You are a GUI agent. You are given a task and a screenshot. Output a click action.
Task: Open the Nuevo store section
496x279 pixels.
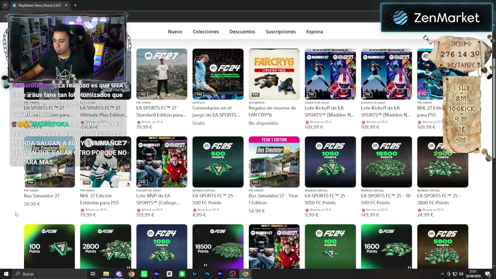[x=175, y=32]
